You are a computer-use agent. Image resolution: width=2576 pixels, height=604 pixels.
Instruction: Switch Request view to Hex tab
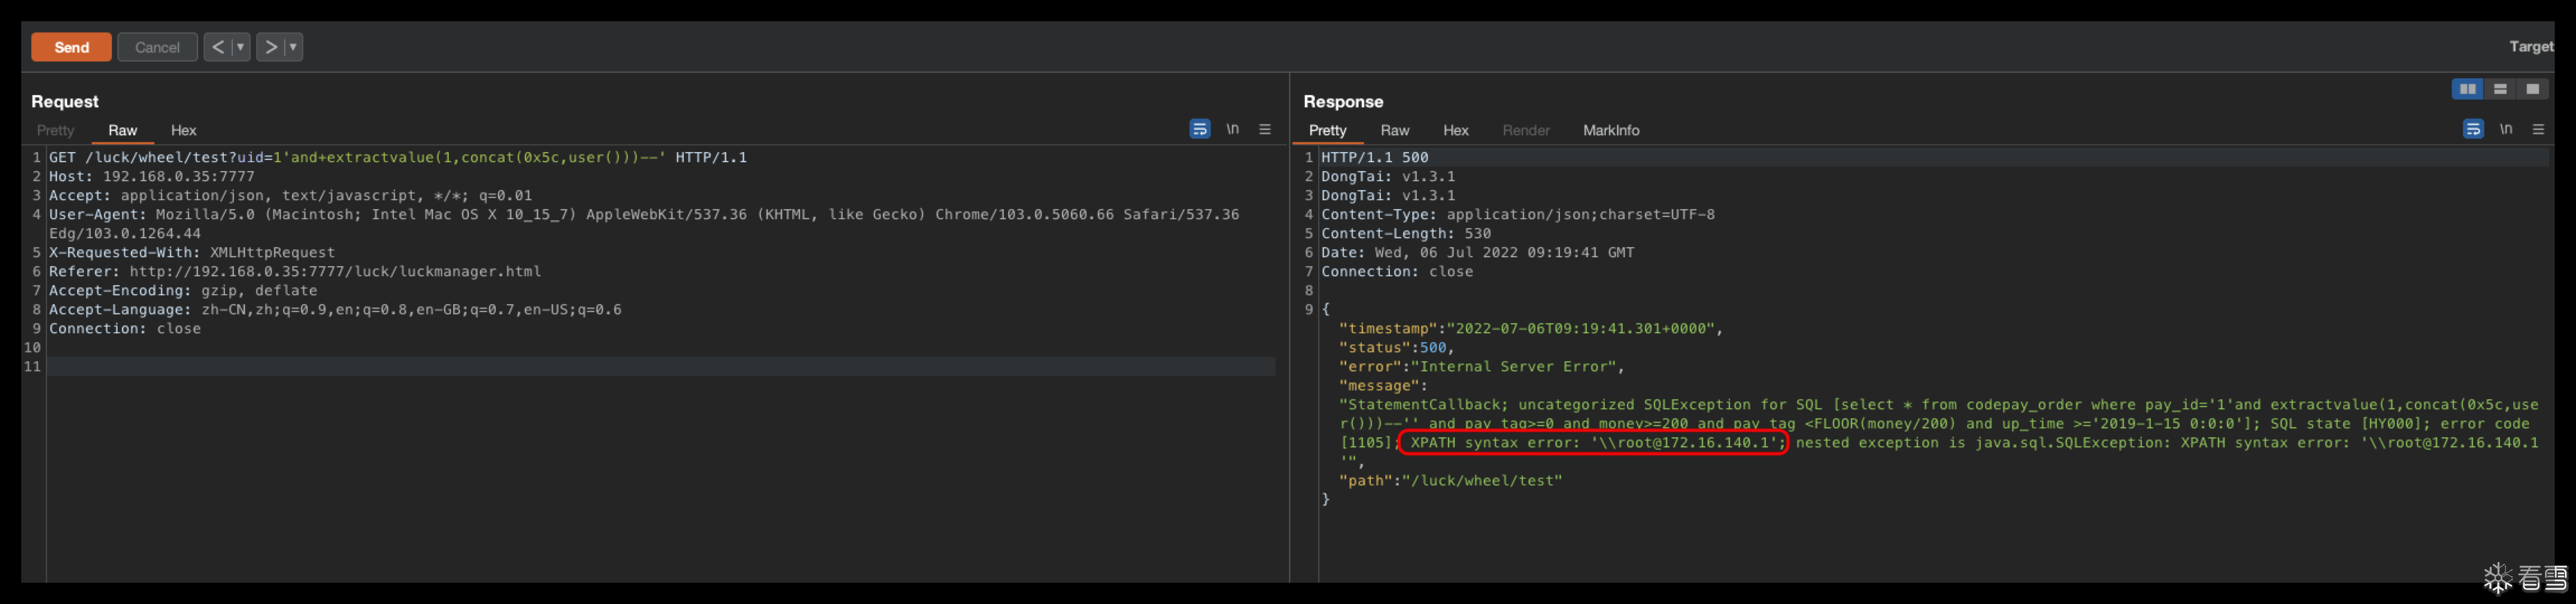(183, 130)
